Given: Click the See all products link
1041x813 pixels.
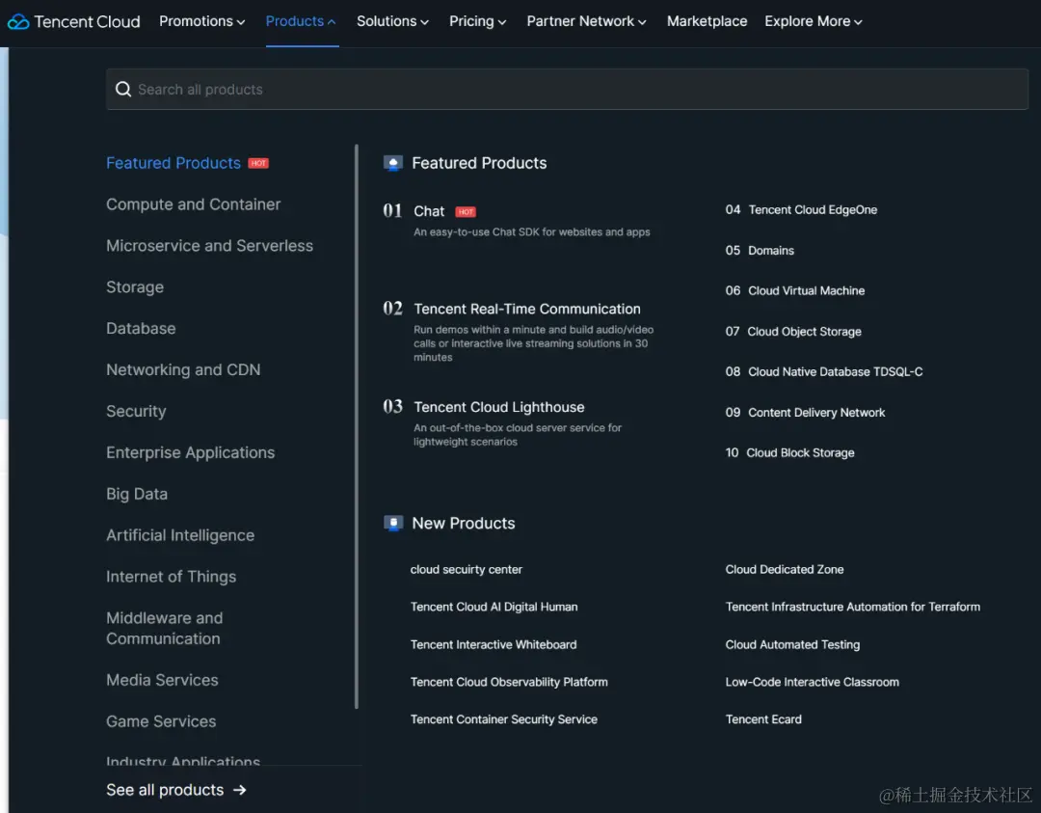Looking at the screenshot, I should click(165, 790).
